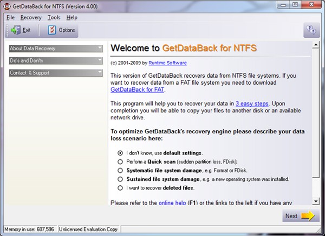The width and height of the screenshot is (325, 236).
Task: Select 'I want to recover deleted files'
Action: [120, 188]
